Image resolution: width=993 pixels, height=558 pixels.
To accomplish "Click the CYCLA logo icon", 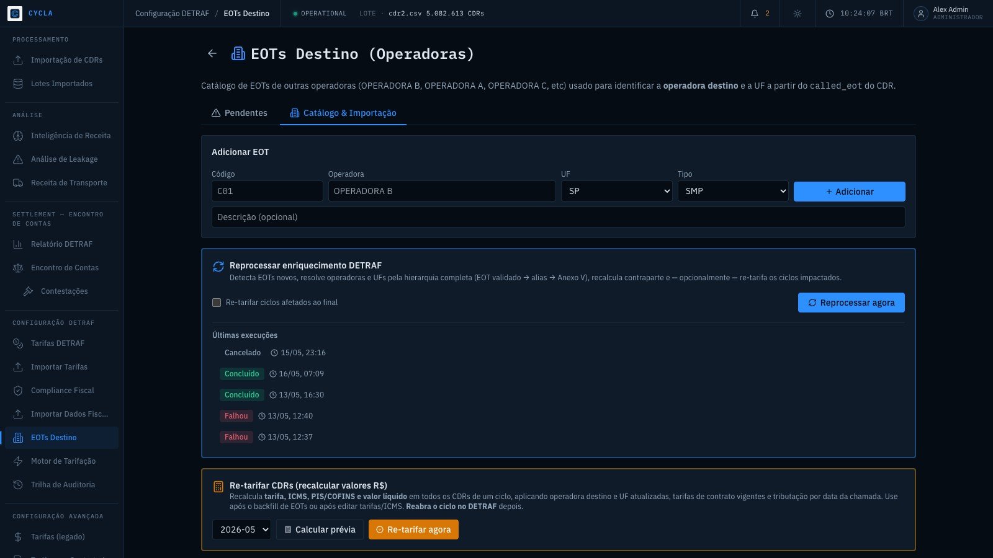I will point(15,13).
